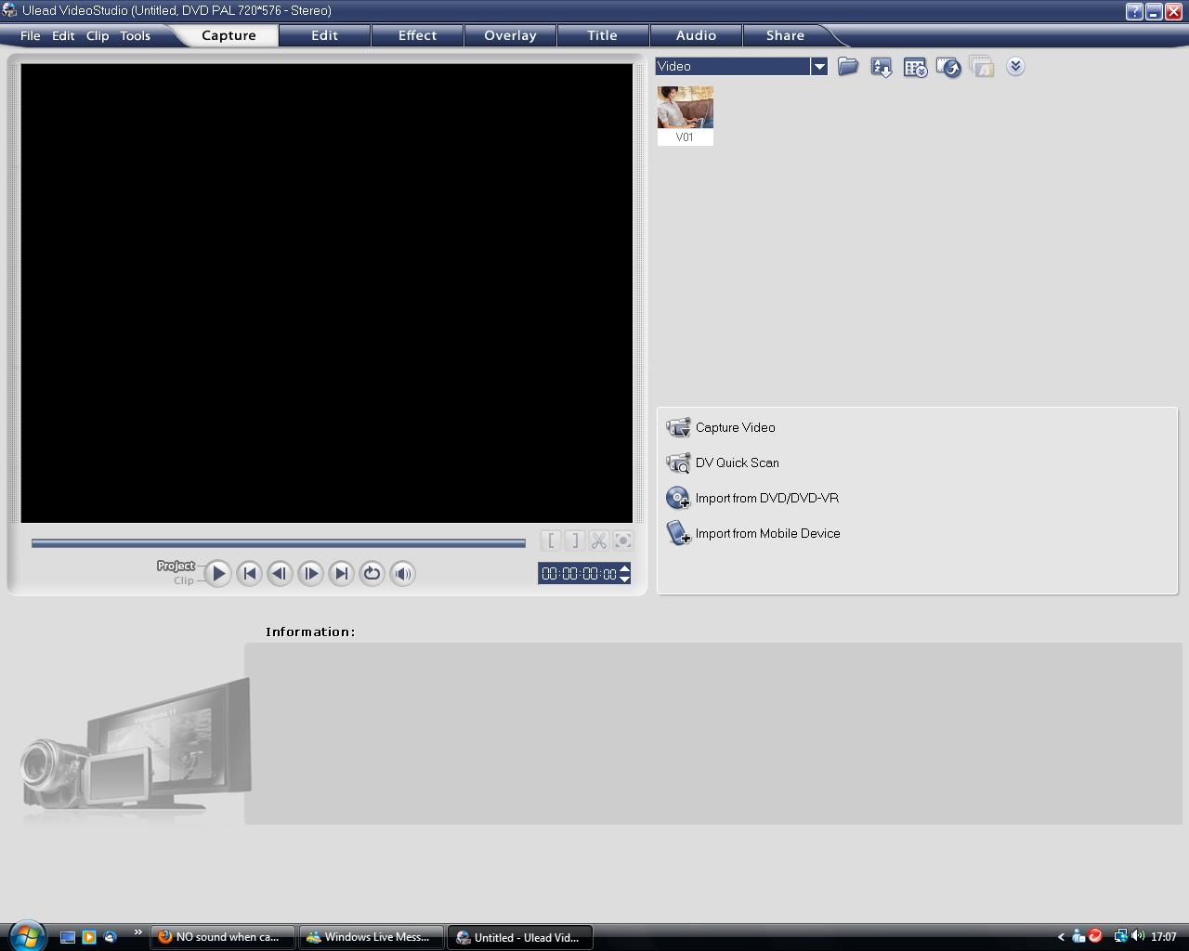Open the Edit menu
1189x951 pixels.
[63, 35]
